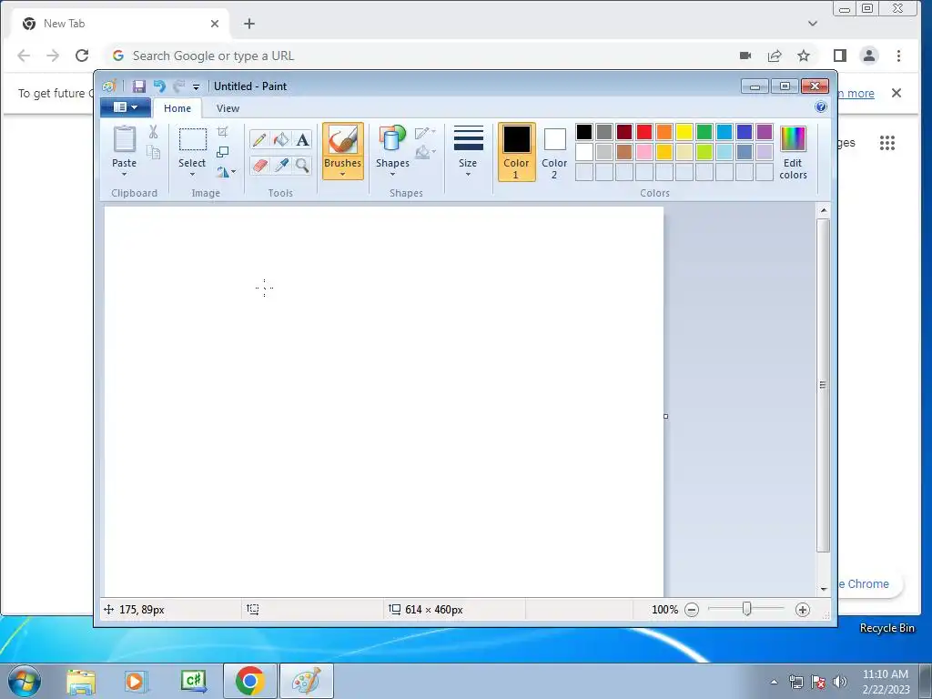Click the Undo arrow in title bar
This screenshot has width=932, height=699.
click(x=159, y=86)
